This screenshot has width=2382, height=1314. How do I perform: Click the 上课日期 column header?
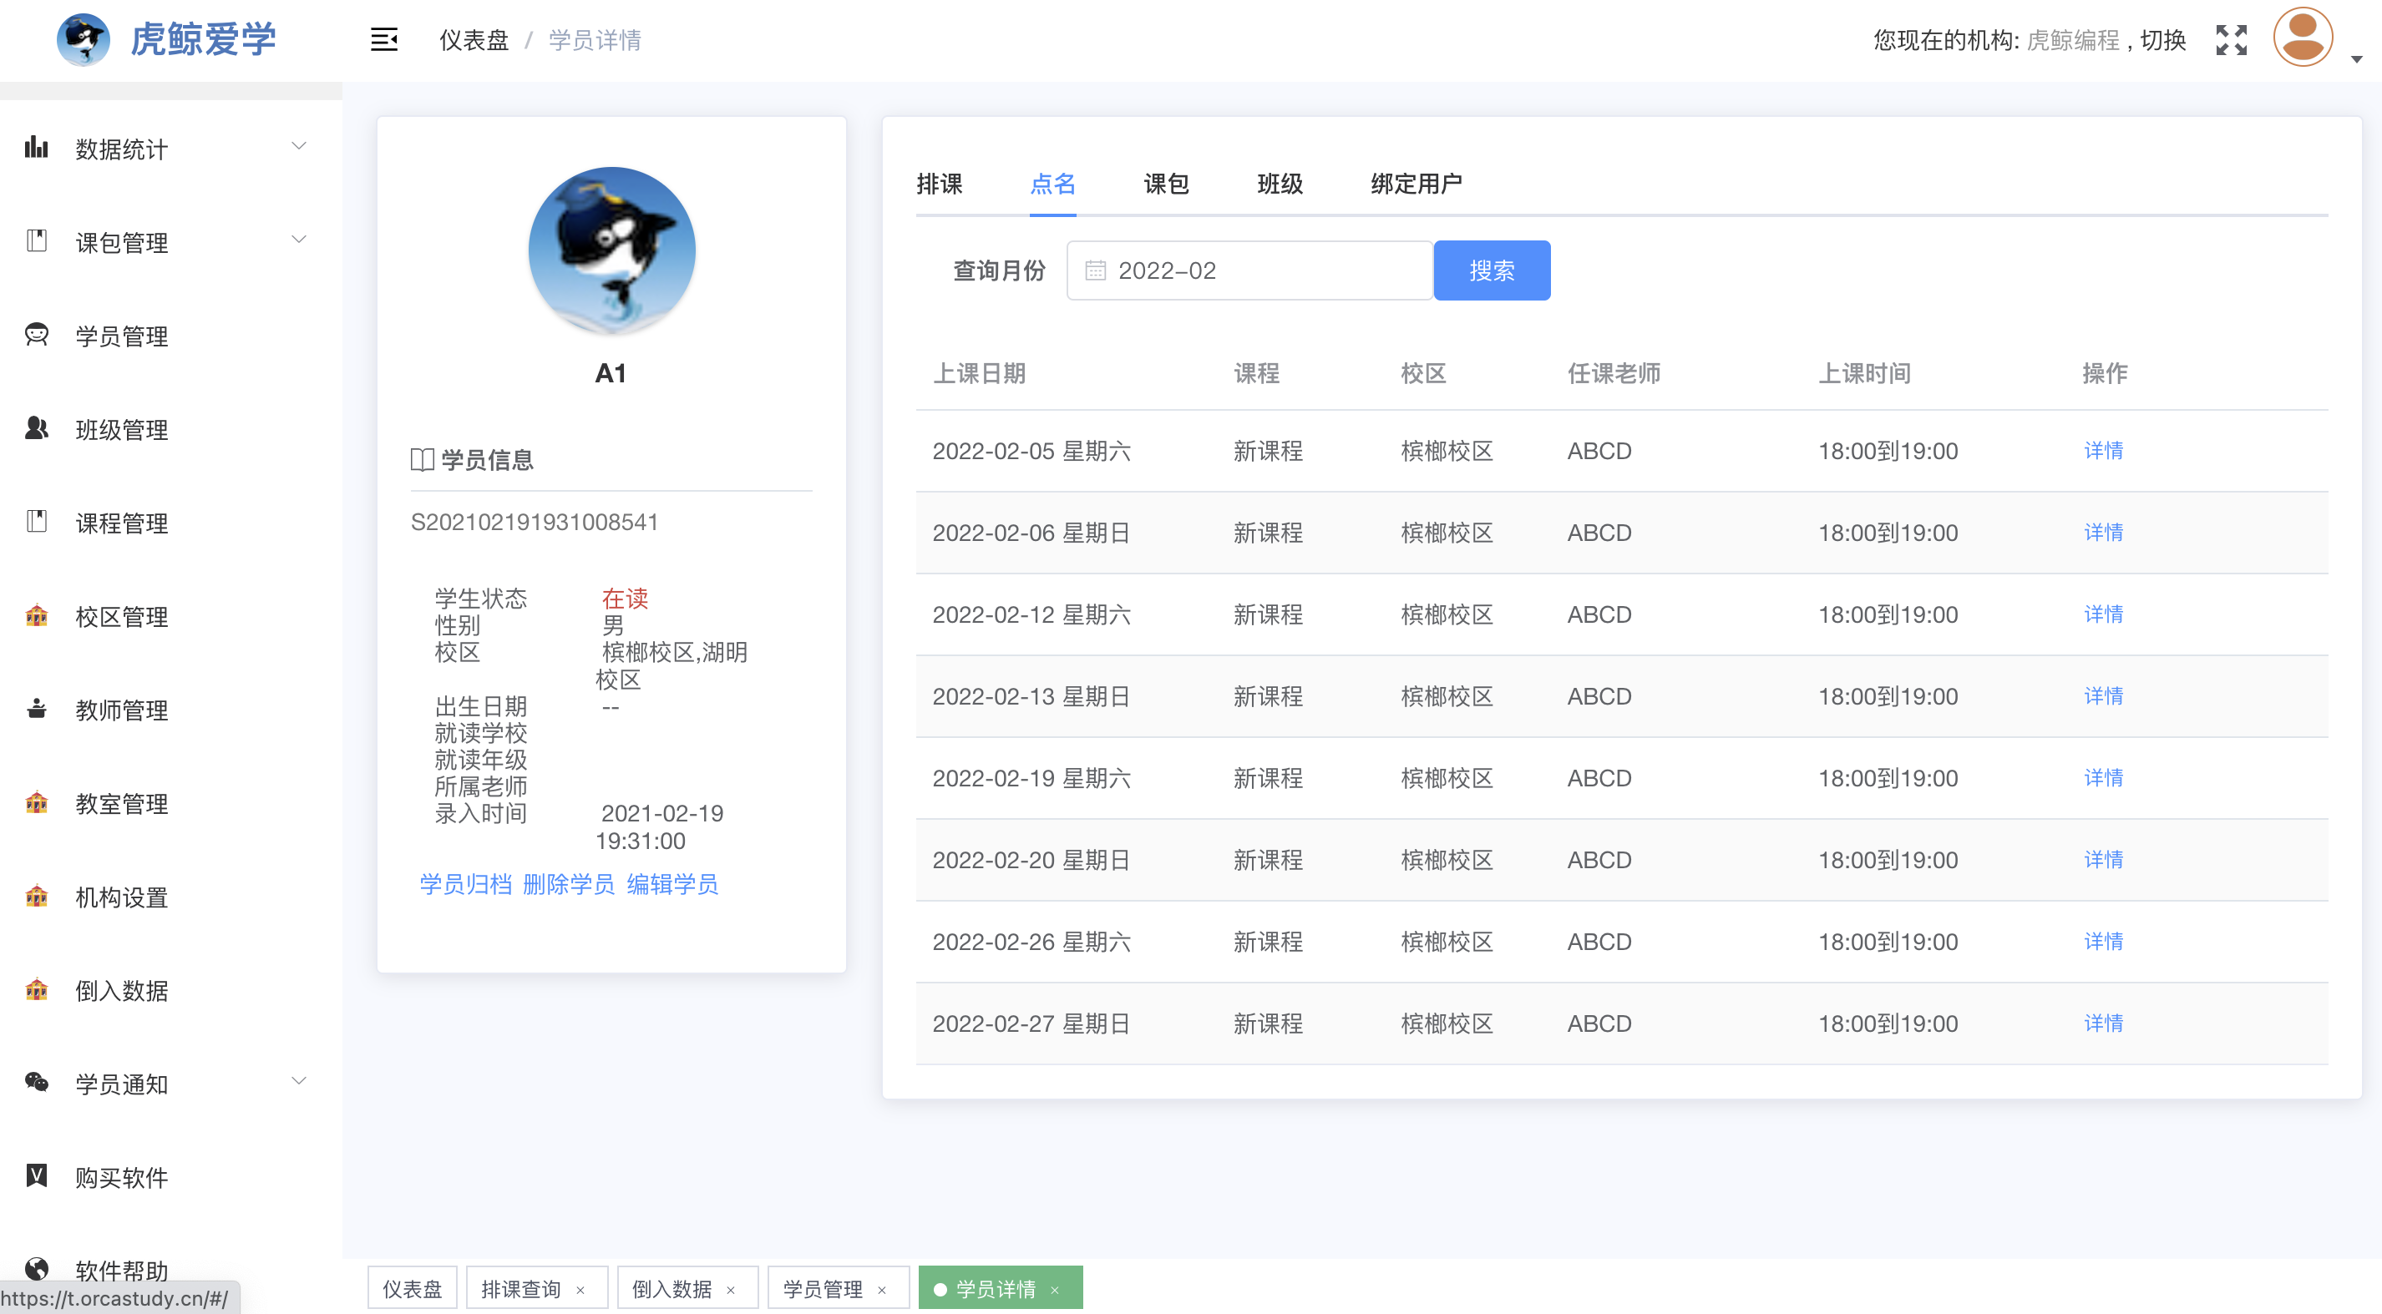click(979, 372)
